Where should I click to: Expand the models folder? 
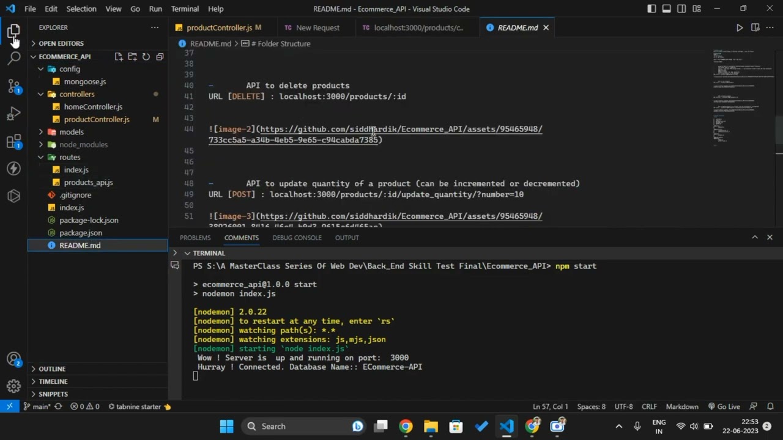(x=41, y=132)
